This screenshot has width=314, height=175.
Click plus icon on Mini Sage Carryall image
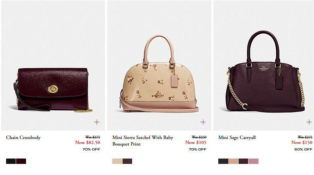click(x=309, y=122)
